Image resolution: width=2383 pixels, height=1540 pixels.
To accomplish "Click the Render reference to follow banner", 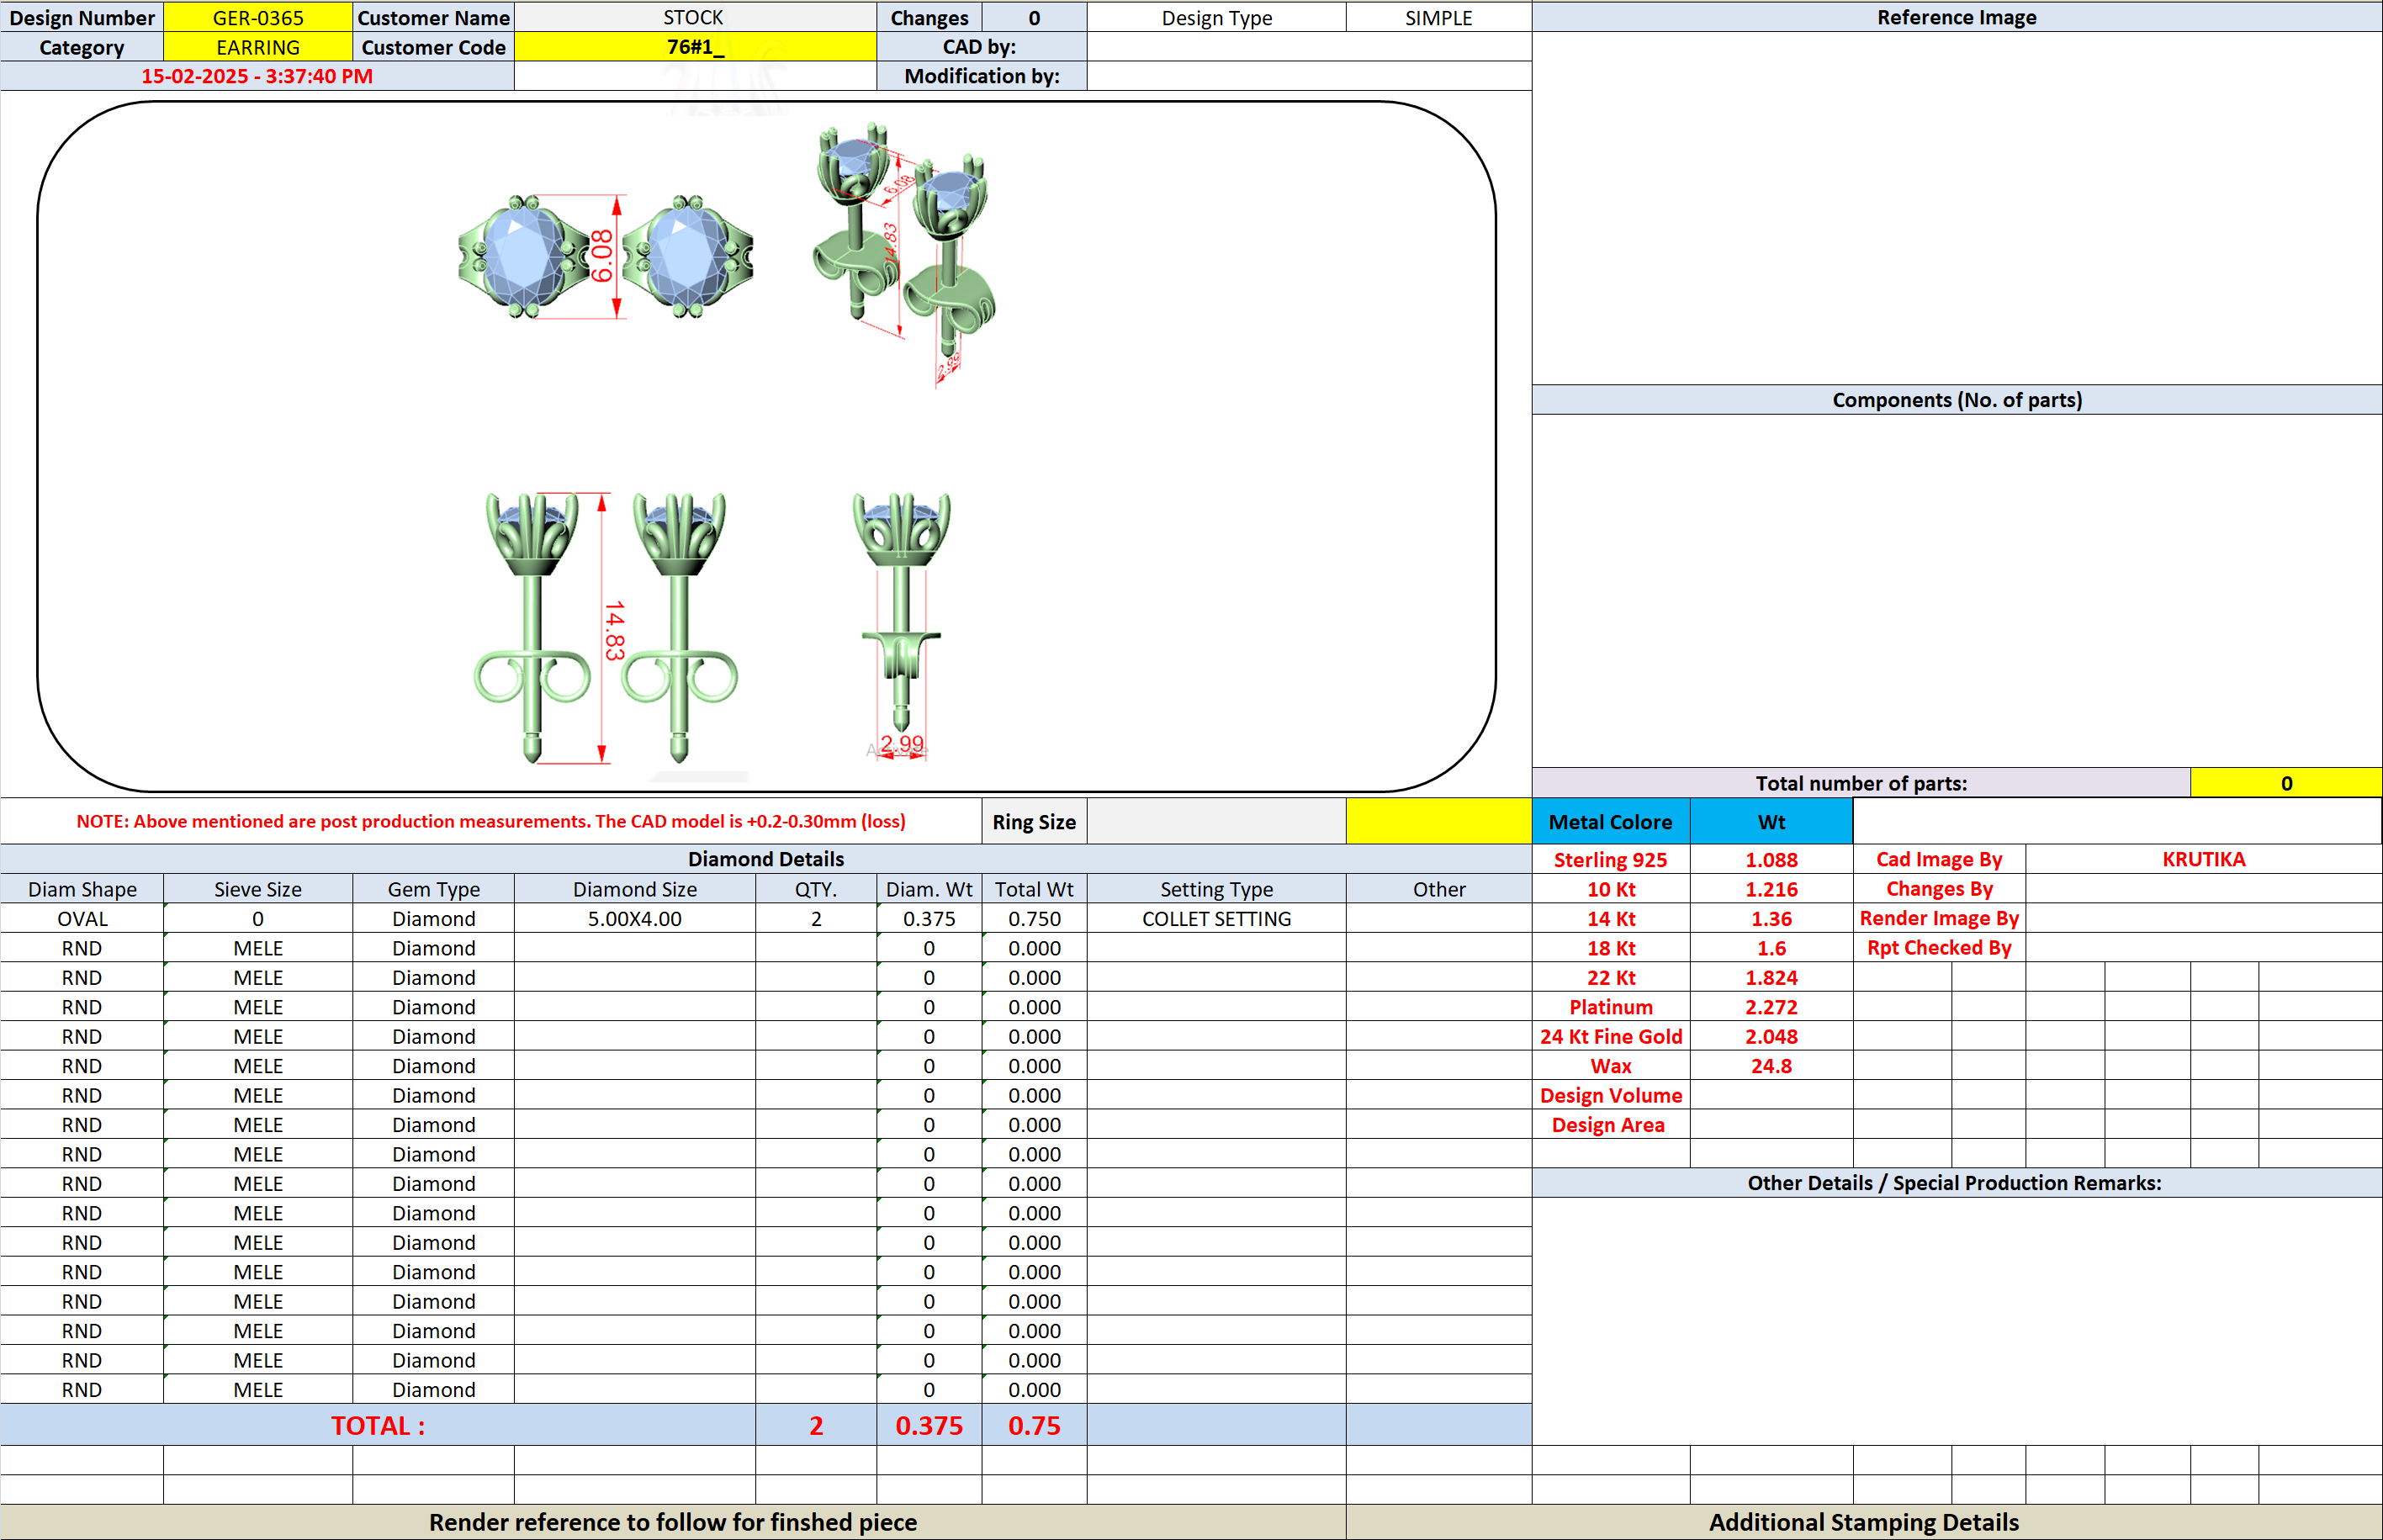I will tap(673, 1522).
